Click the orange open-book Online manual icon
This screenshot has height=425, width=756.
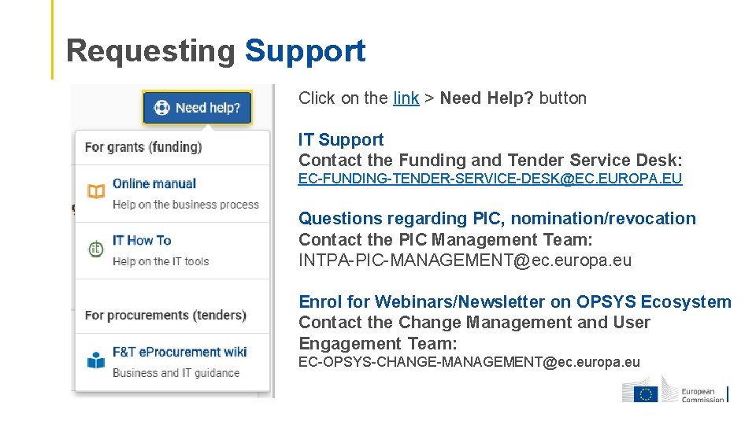click(x=96, y=191)
